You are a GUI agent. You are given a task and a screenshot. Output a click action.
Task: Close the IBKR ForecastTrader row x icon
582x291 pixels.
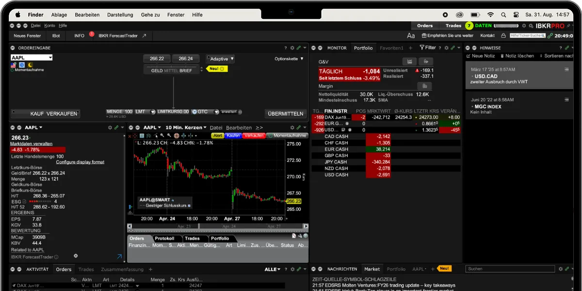click(x=76, y=256)
